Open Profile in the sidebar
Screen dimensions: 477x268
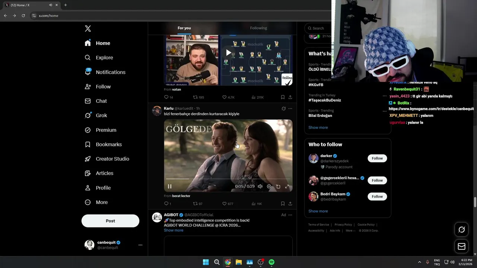[98, 188]
